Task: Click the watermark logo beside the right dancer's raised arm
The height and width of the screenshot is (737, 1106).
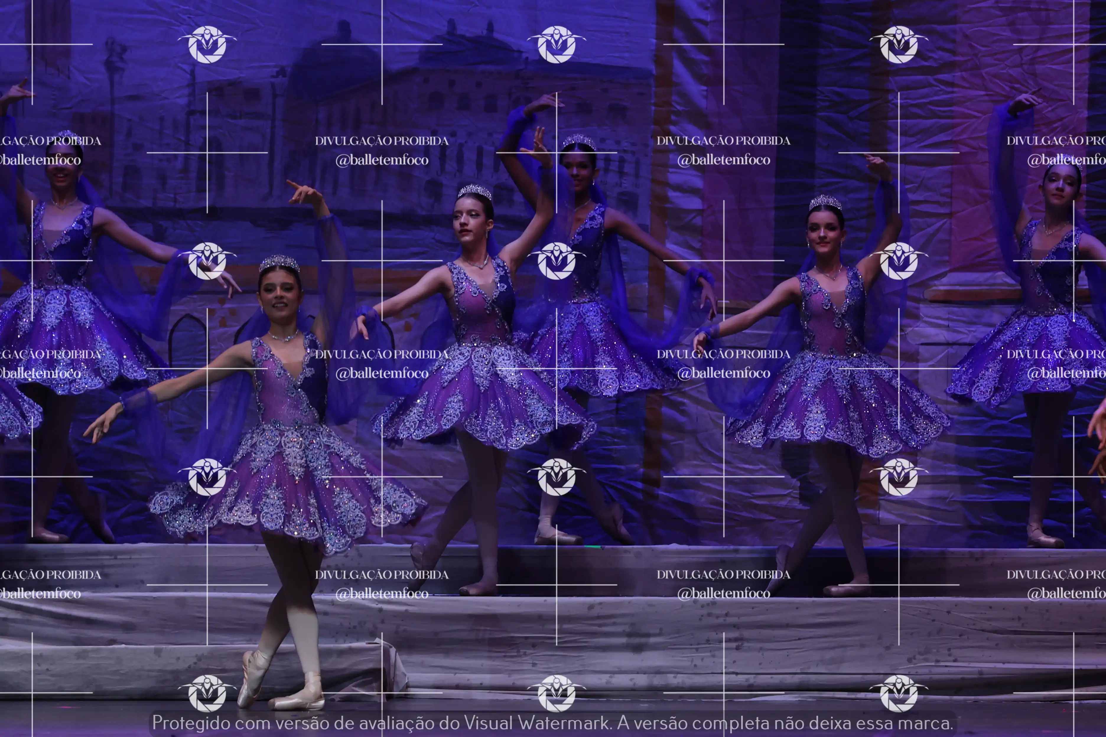Action: (x=899, y=261)
